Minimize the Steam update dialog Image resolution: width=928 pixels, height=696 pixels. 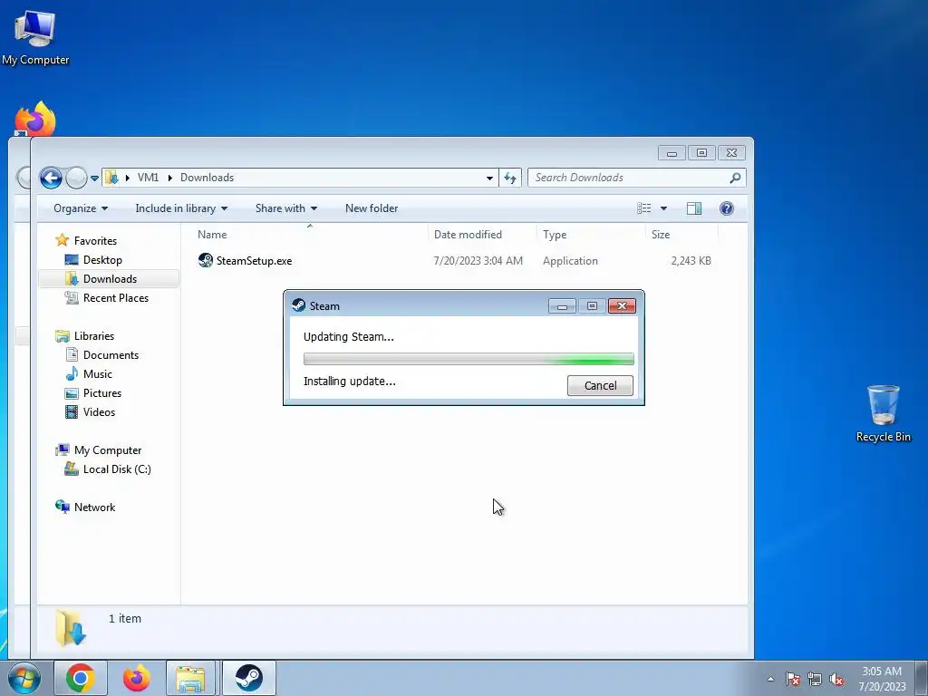tap(562, 306)
